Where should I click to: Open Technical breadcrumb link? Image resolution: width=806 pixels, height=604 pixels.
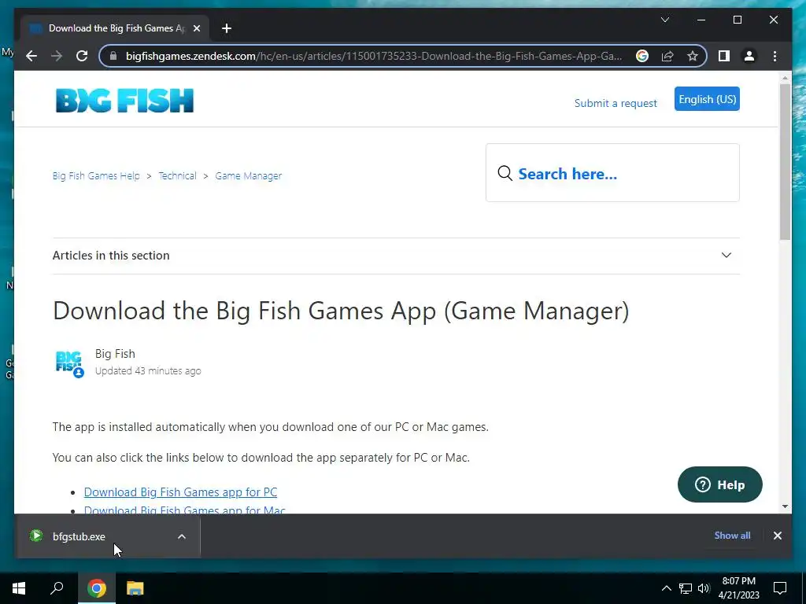click(x=177, y=175)
